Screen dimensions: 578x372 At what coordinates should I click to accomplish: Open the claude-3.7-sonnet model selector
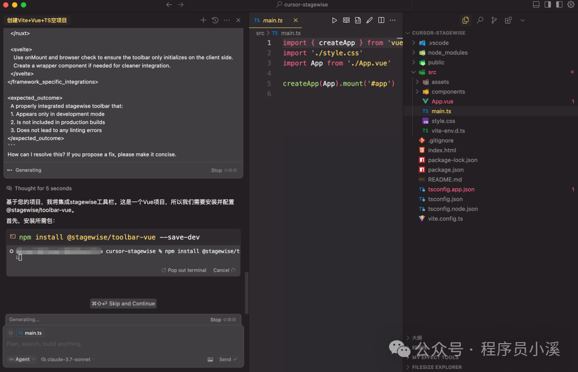[67, 359]
